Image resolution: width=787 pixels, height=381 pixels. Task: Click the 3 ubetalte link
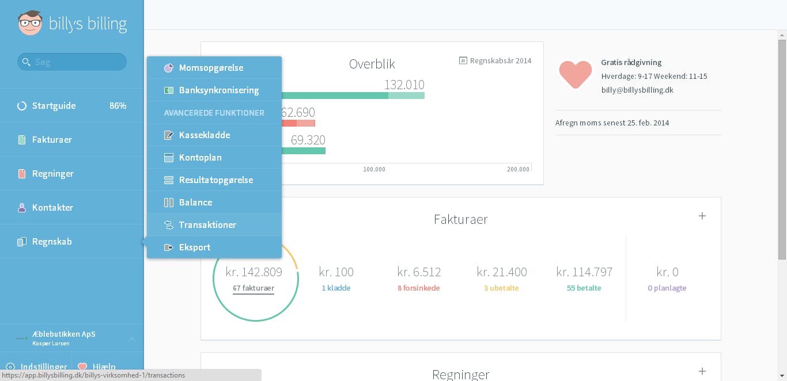coord(502,288)
